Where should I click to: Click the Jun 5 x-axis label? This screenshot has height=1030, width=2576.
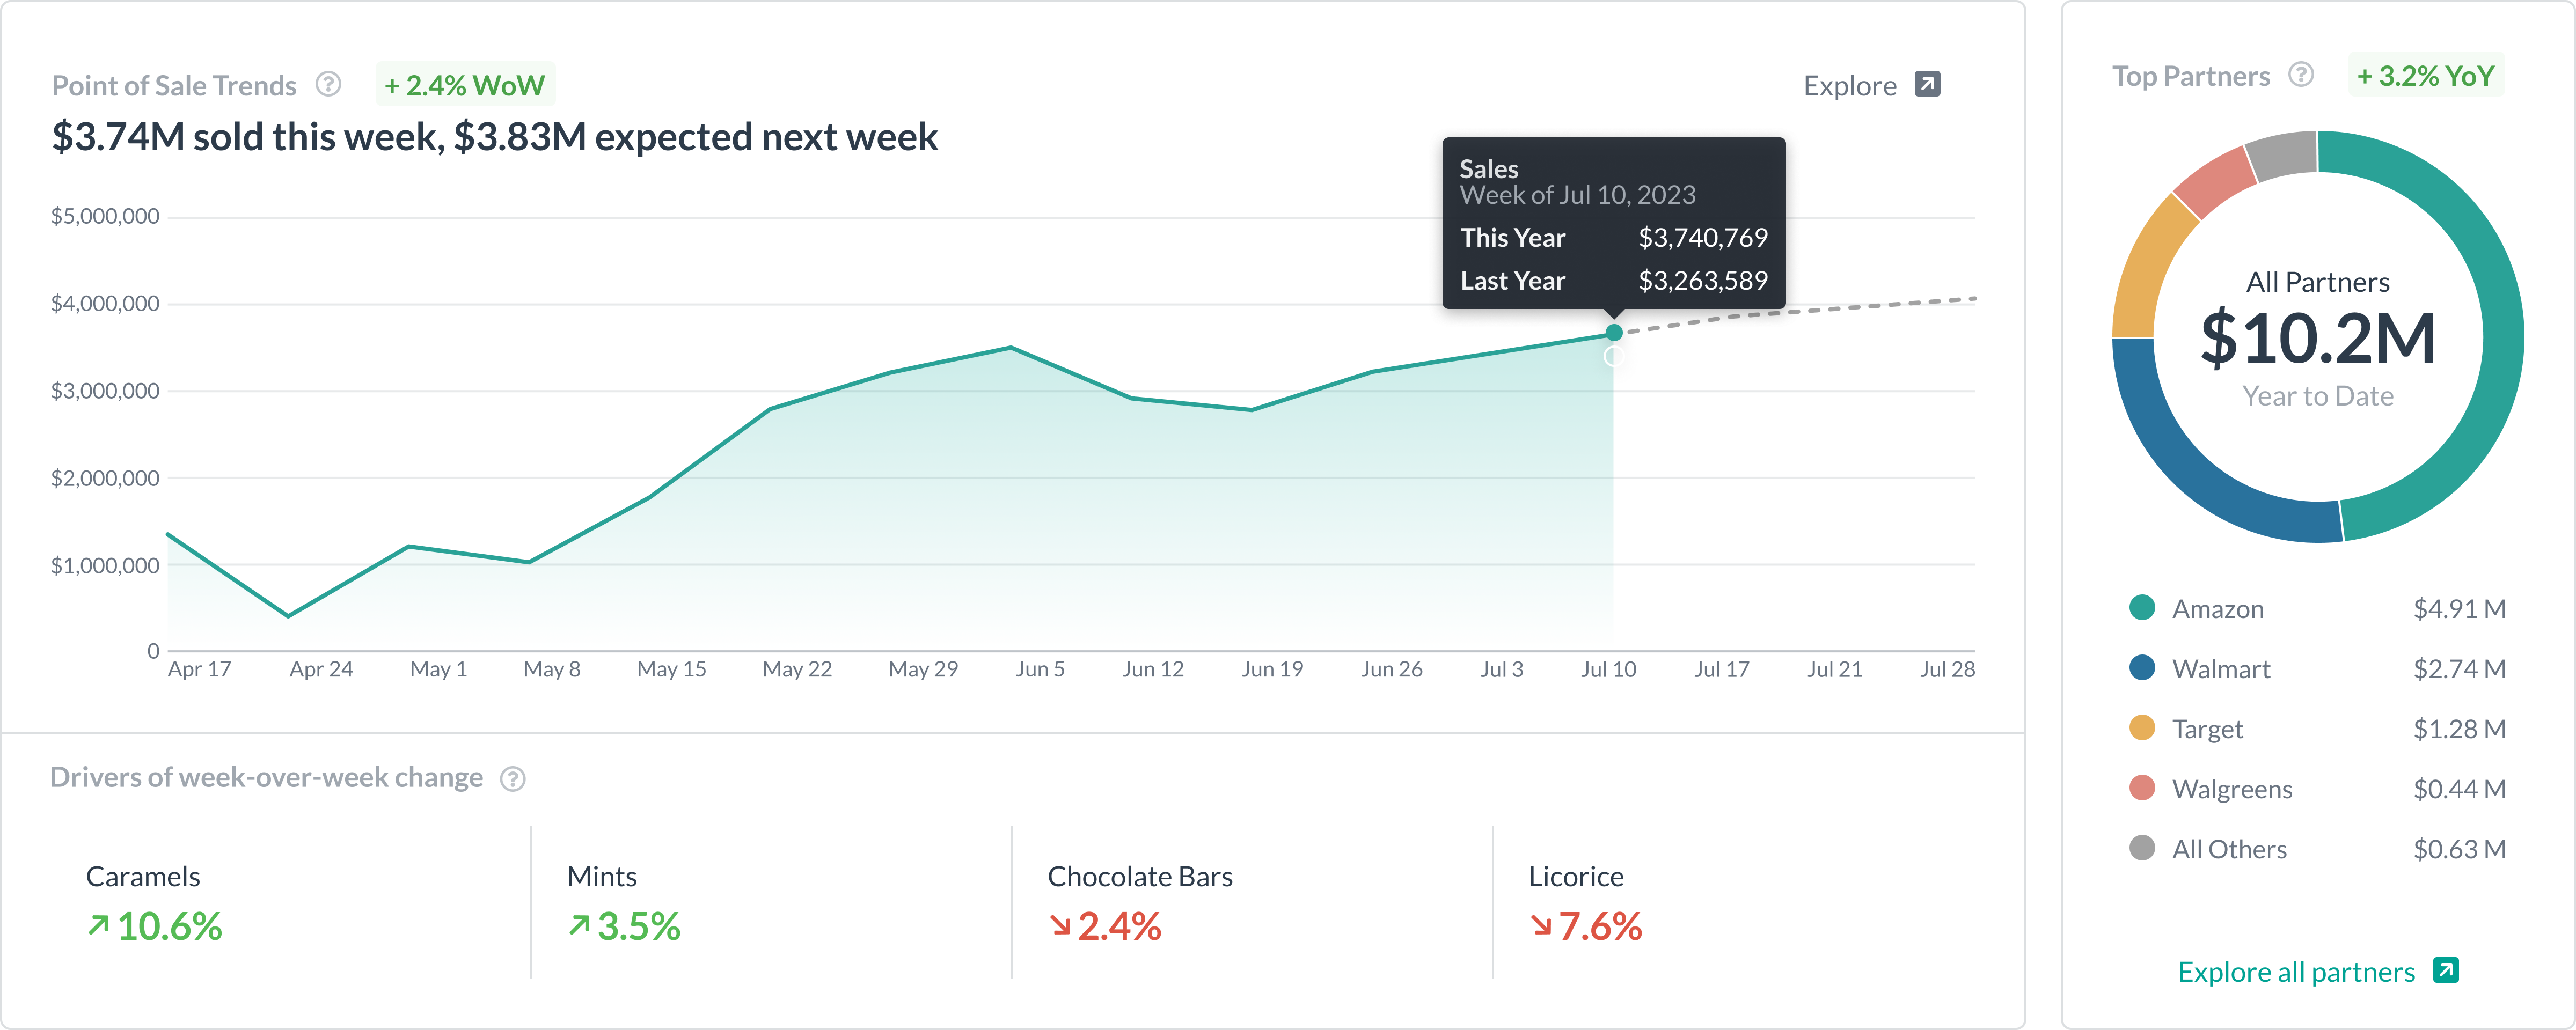pos(1039,669)
